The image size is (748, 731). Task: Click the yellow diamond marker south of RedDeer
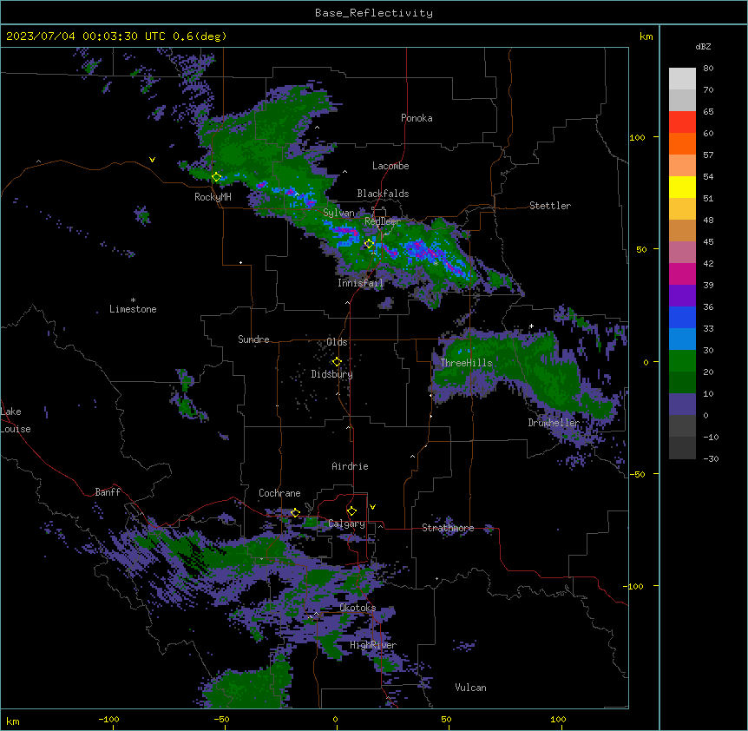click(x=369, y=244)
